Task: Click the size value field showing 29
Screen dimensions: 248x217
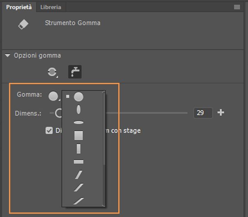Action: coord(203,113)
